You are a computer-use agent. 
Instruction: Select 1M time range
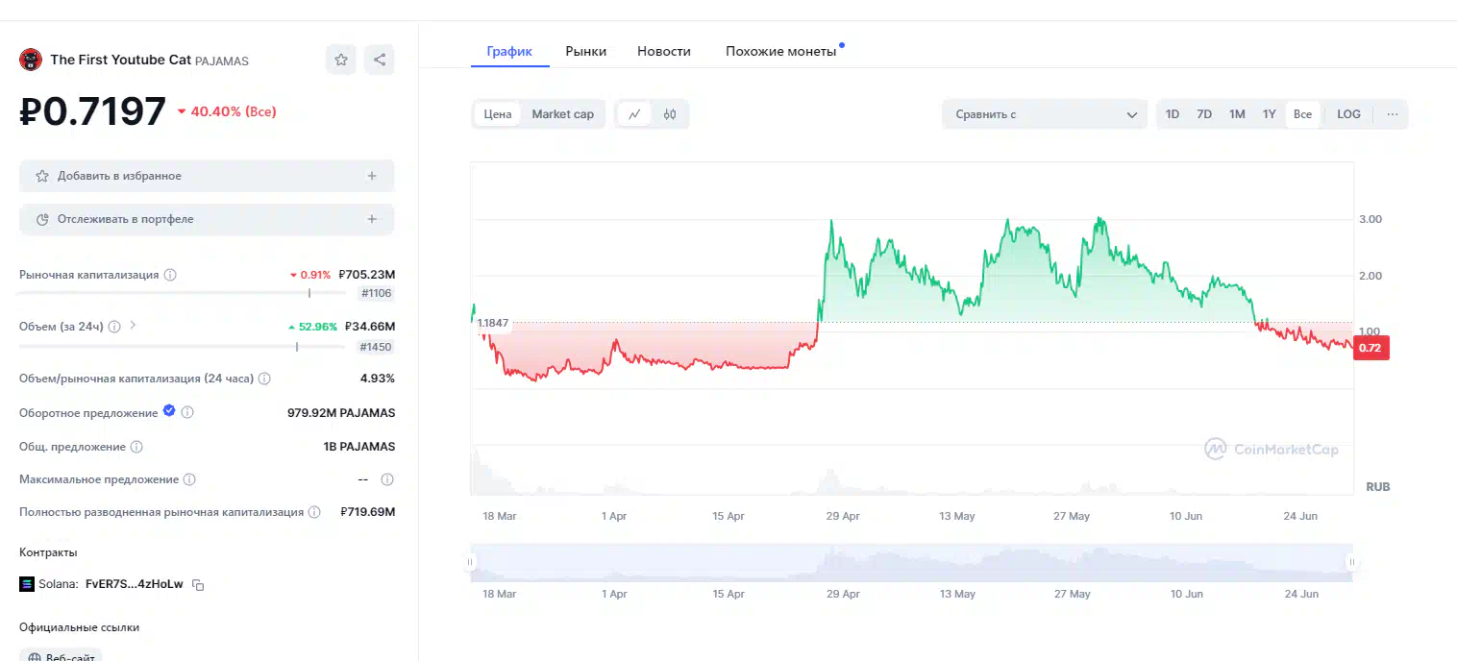coord(1237,114)
